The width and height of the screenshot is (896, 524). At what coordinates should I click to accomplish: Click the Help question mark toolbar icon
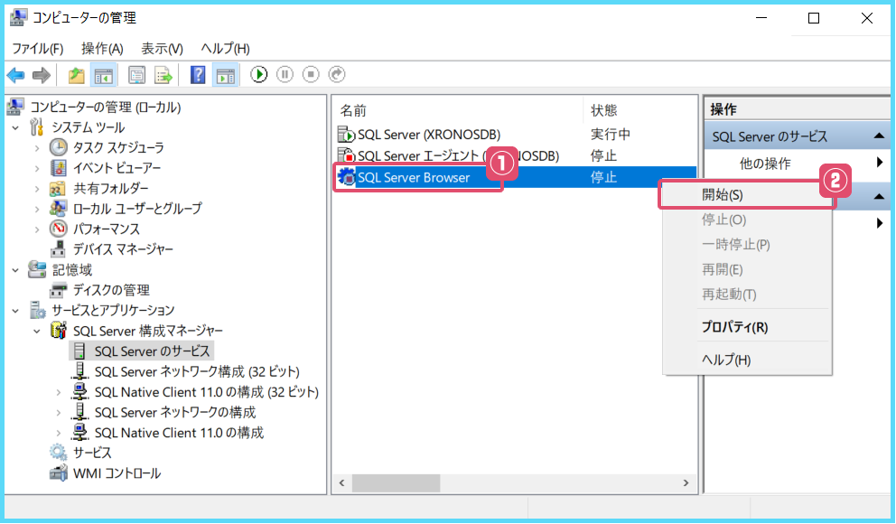(x=198, y=75)
